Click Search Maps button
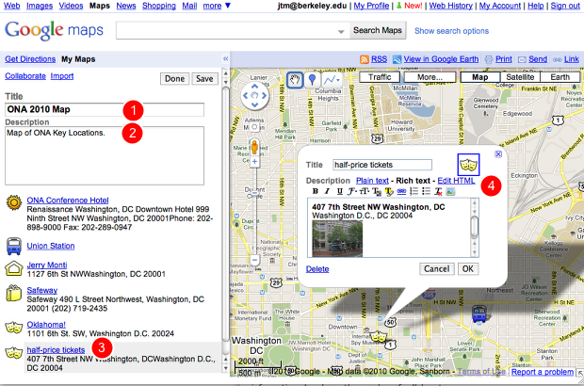Screen dimensions: 584x386 click(x=378, y=30)
